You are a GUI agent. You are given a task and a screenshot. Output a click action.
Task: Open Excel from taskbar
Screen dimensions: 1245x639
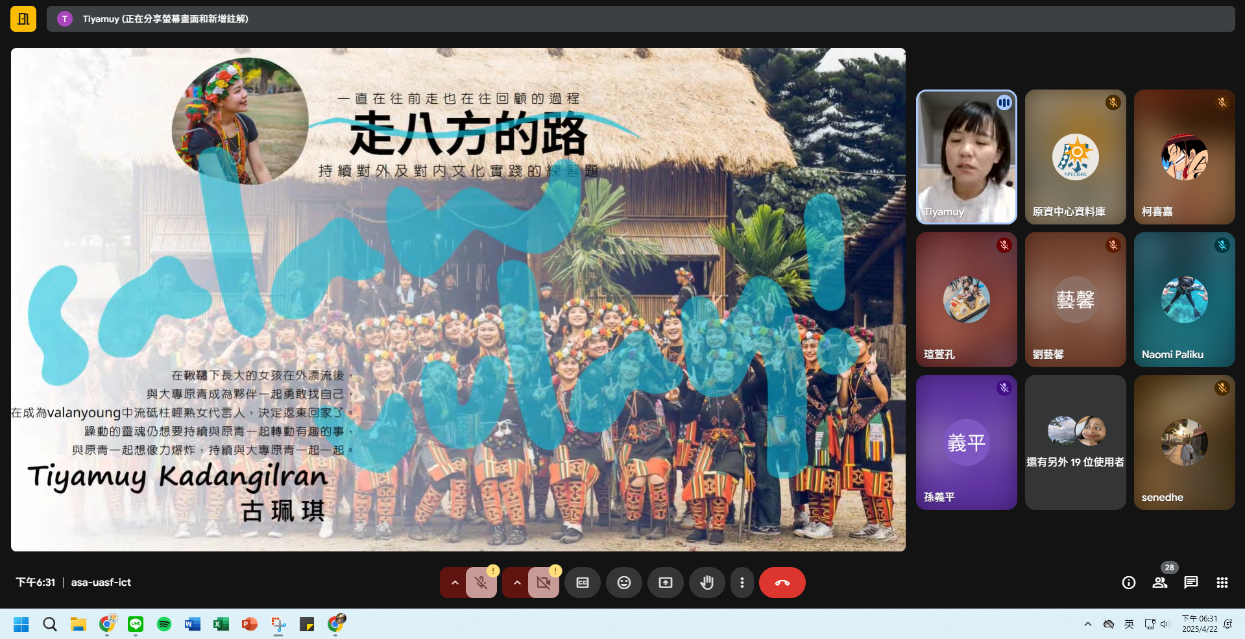[221, 624]
